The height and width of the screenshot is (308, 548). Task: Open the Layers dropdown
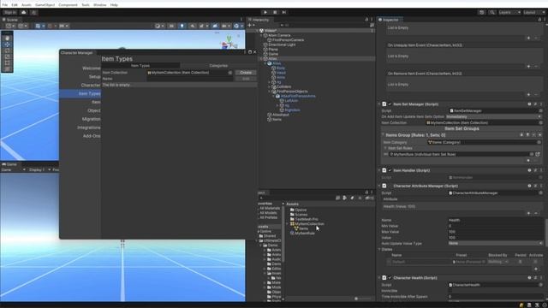pos(509,12)
